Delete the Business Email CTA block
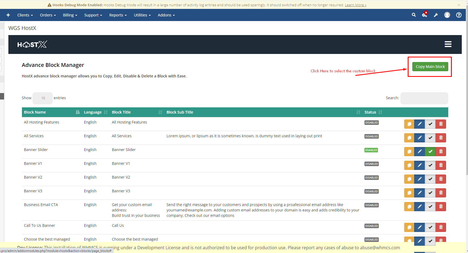 (x=441, y=207)
